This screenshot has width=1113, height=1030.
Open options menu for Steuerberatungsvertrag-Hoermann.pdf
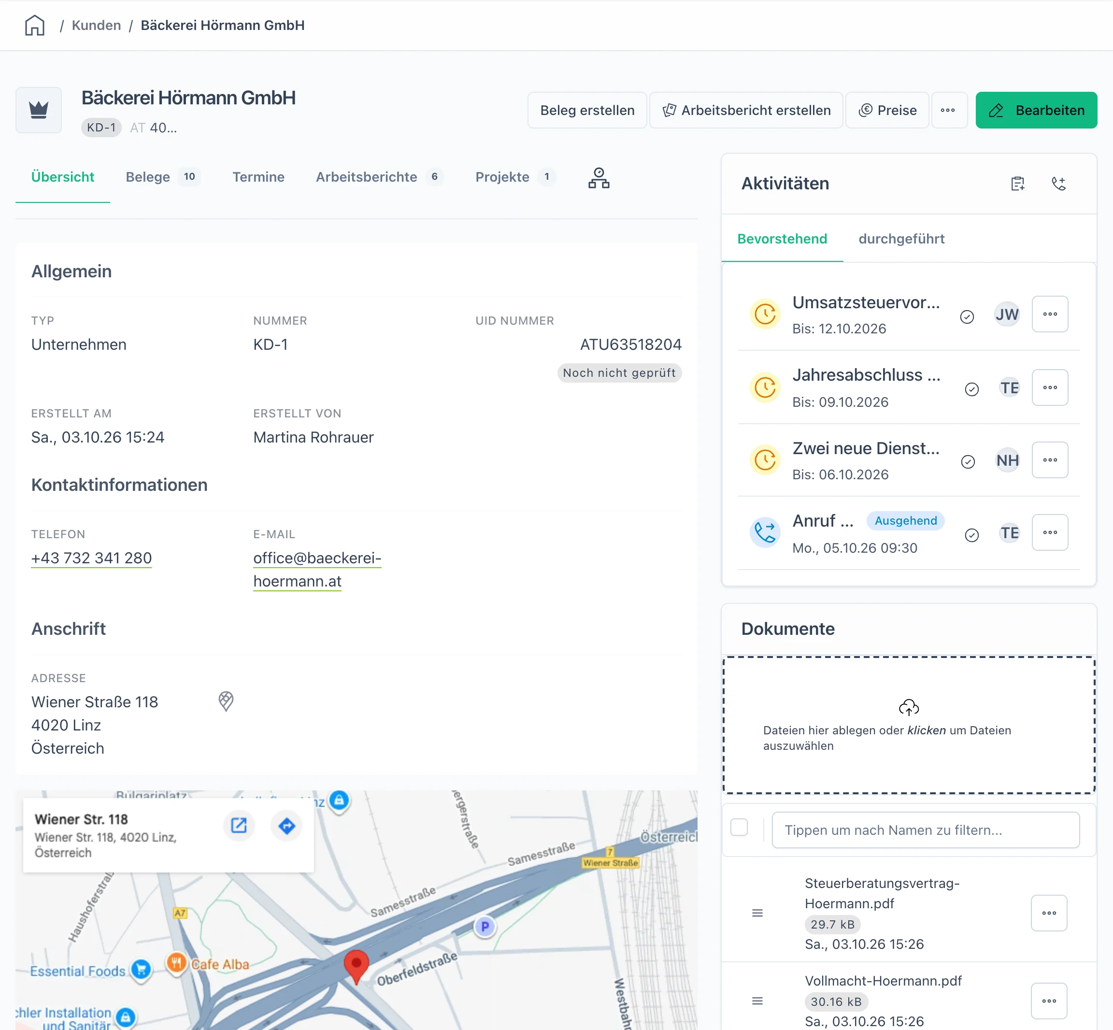[1049, 913]
